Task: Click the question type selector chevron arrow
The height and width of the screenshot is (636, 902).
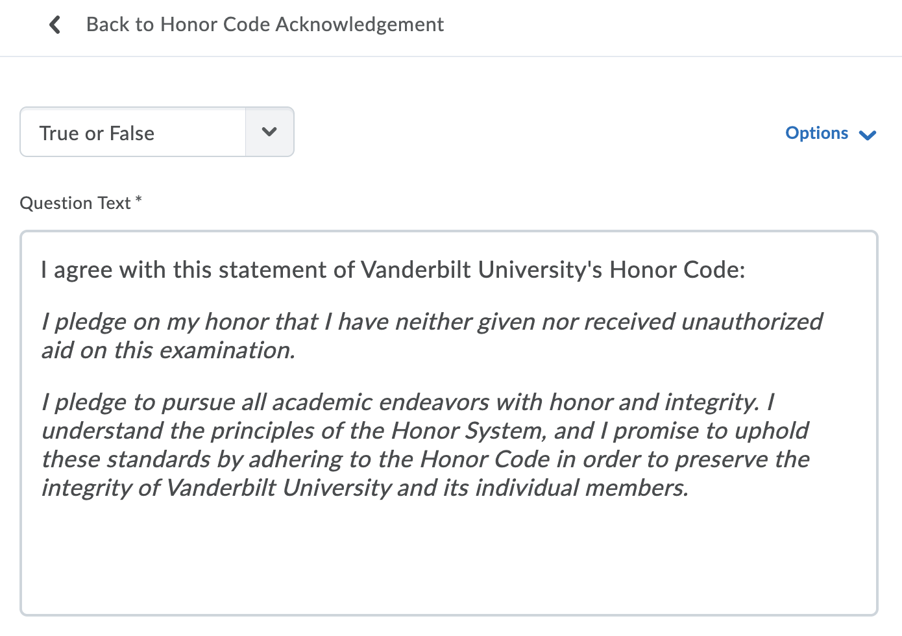Action: point(269,132)
